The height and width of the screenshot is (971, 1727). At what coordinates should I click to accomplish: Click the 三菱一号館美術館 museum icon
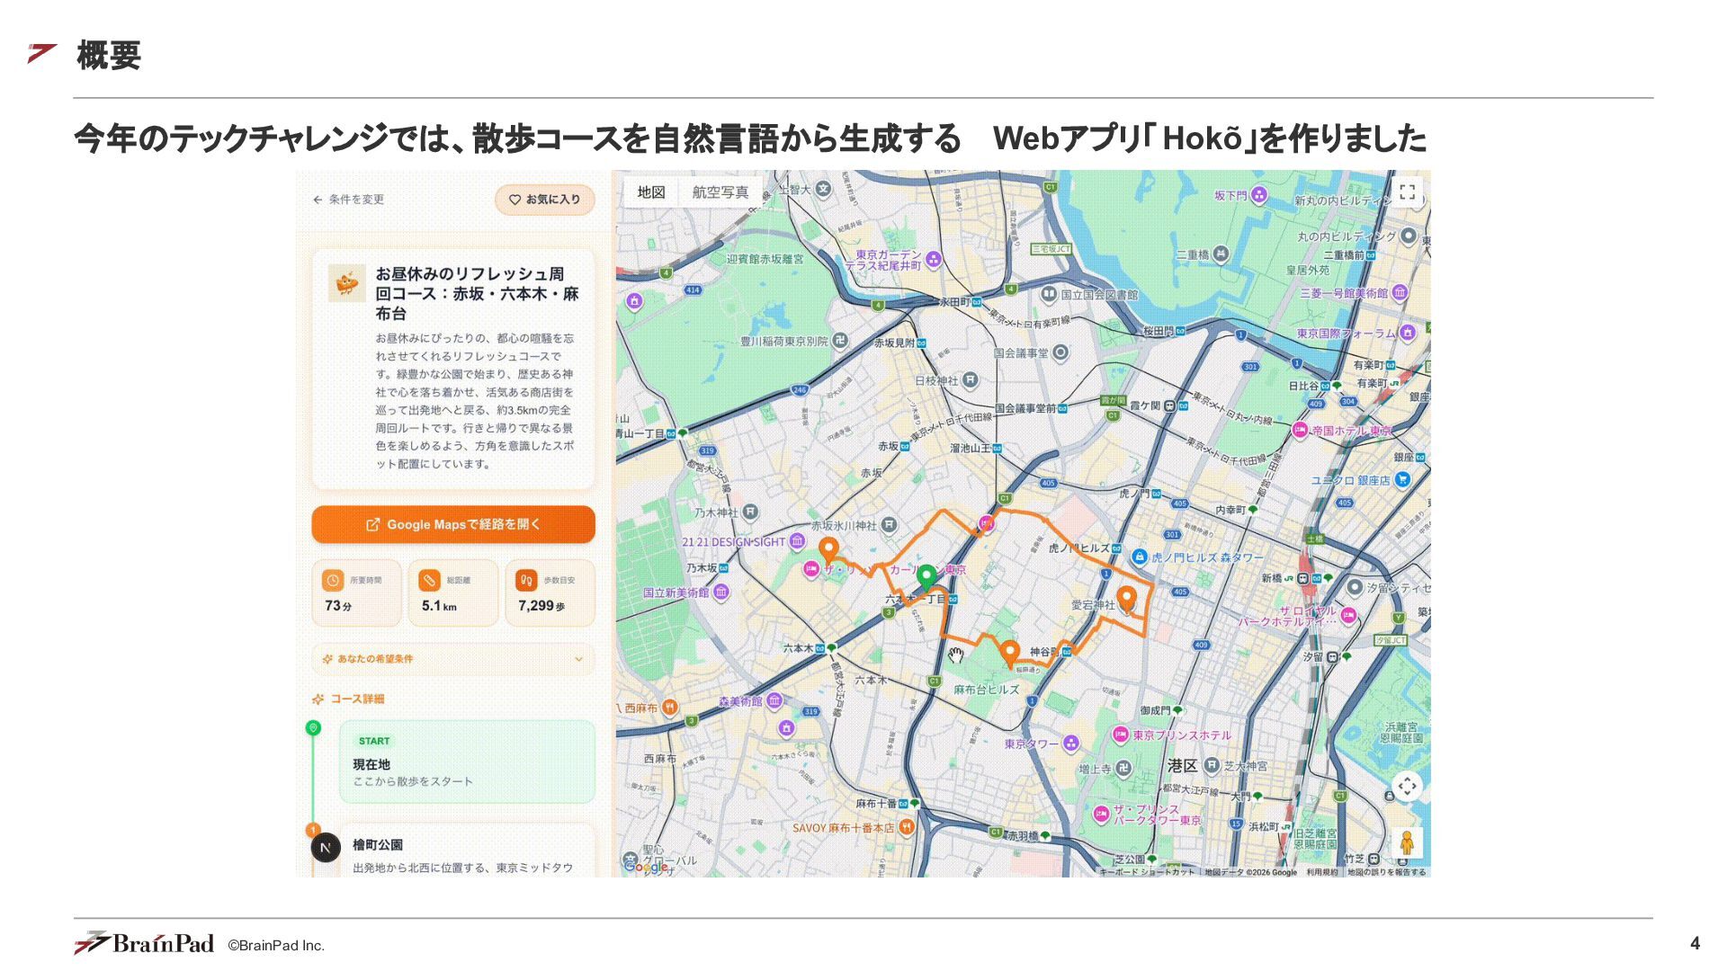tap(1400, 293)
